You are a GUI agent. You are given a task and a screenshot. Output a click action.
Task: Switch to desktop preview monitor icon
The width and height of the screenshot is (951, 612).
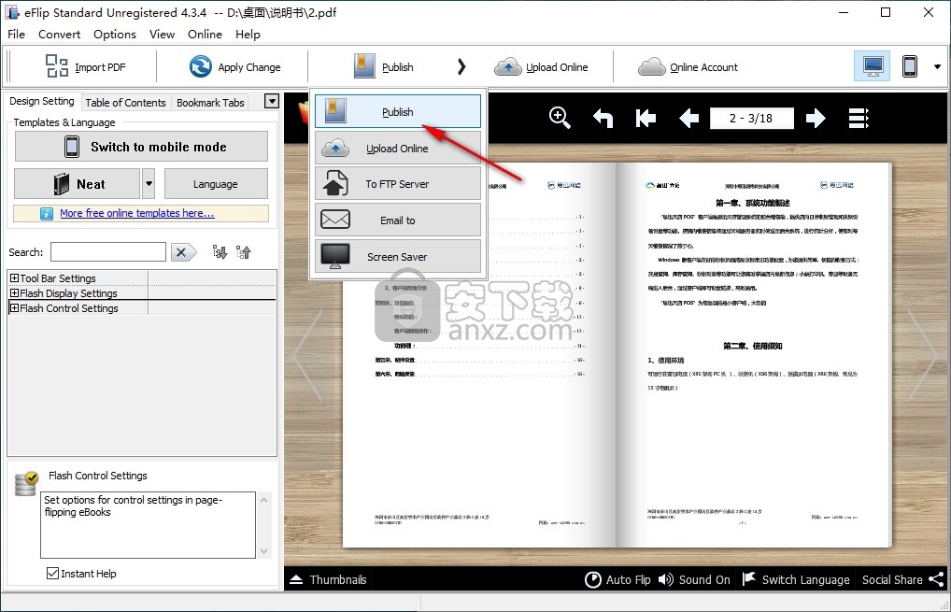coord(873,66)
